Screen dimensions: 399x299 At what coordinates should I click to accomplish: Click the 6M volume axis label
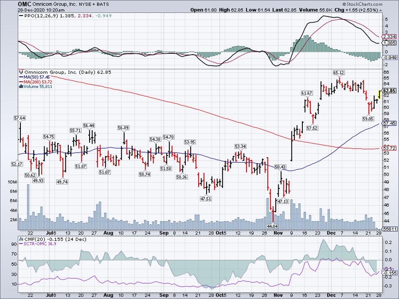[x=13, y=201]
